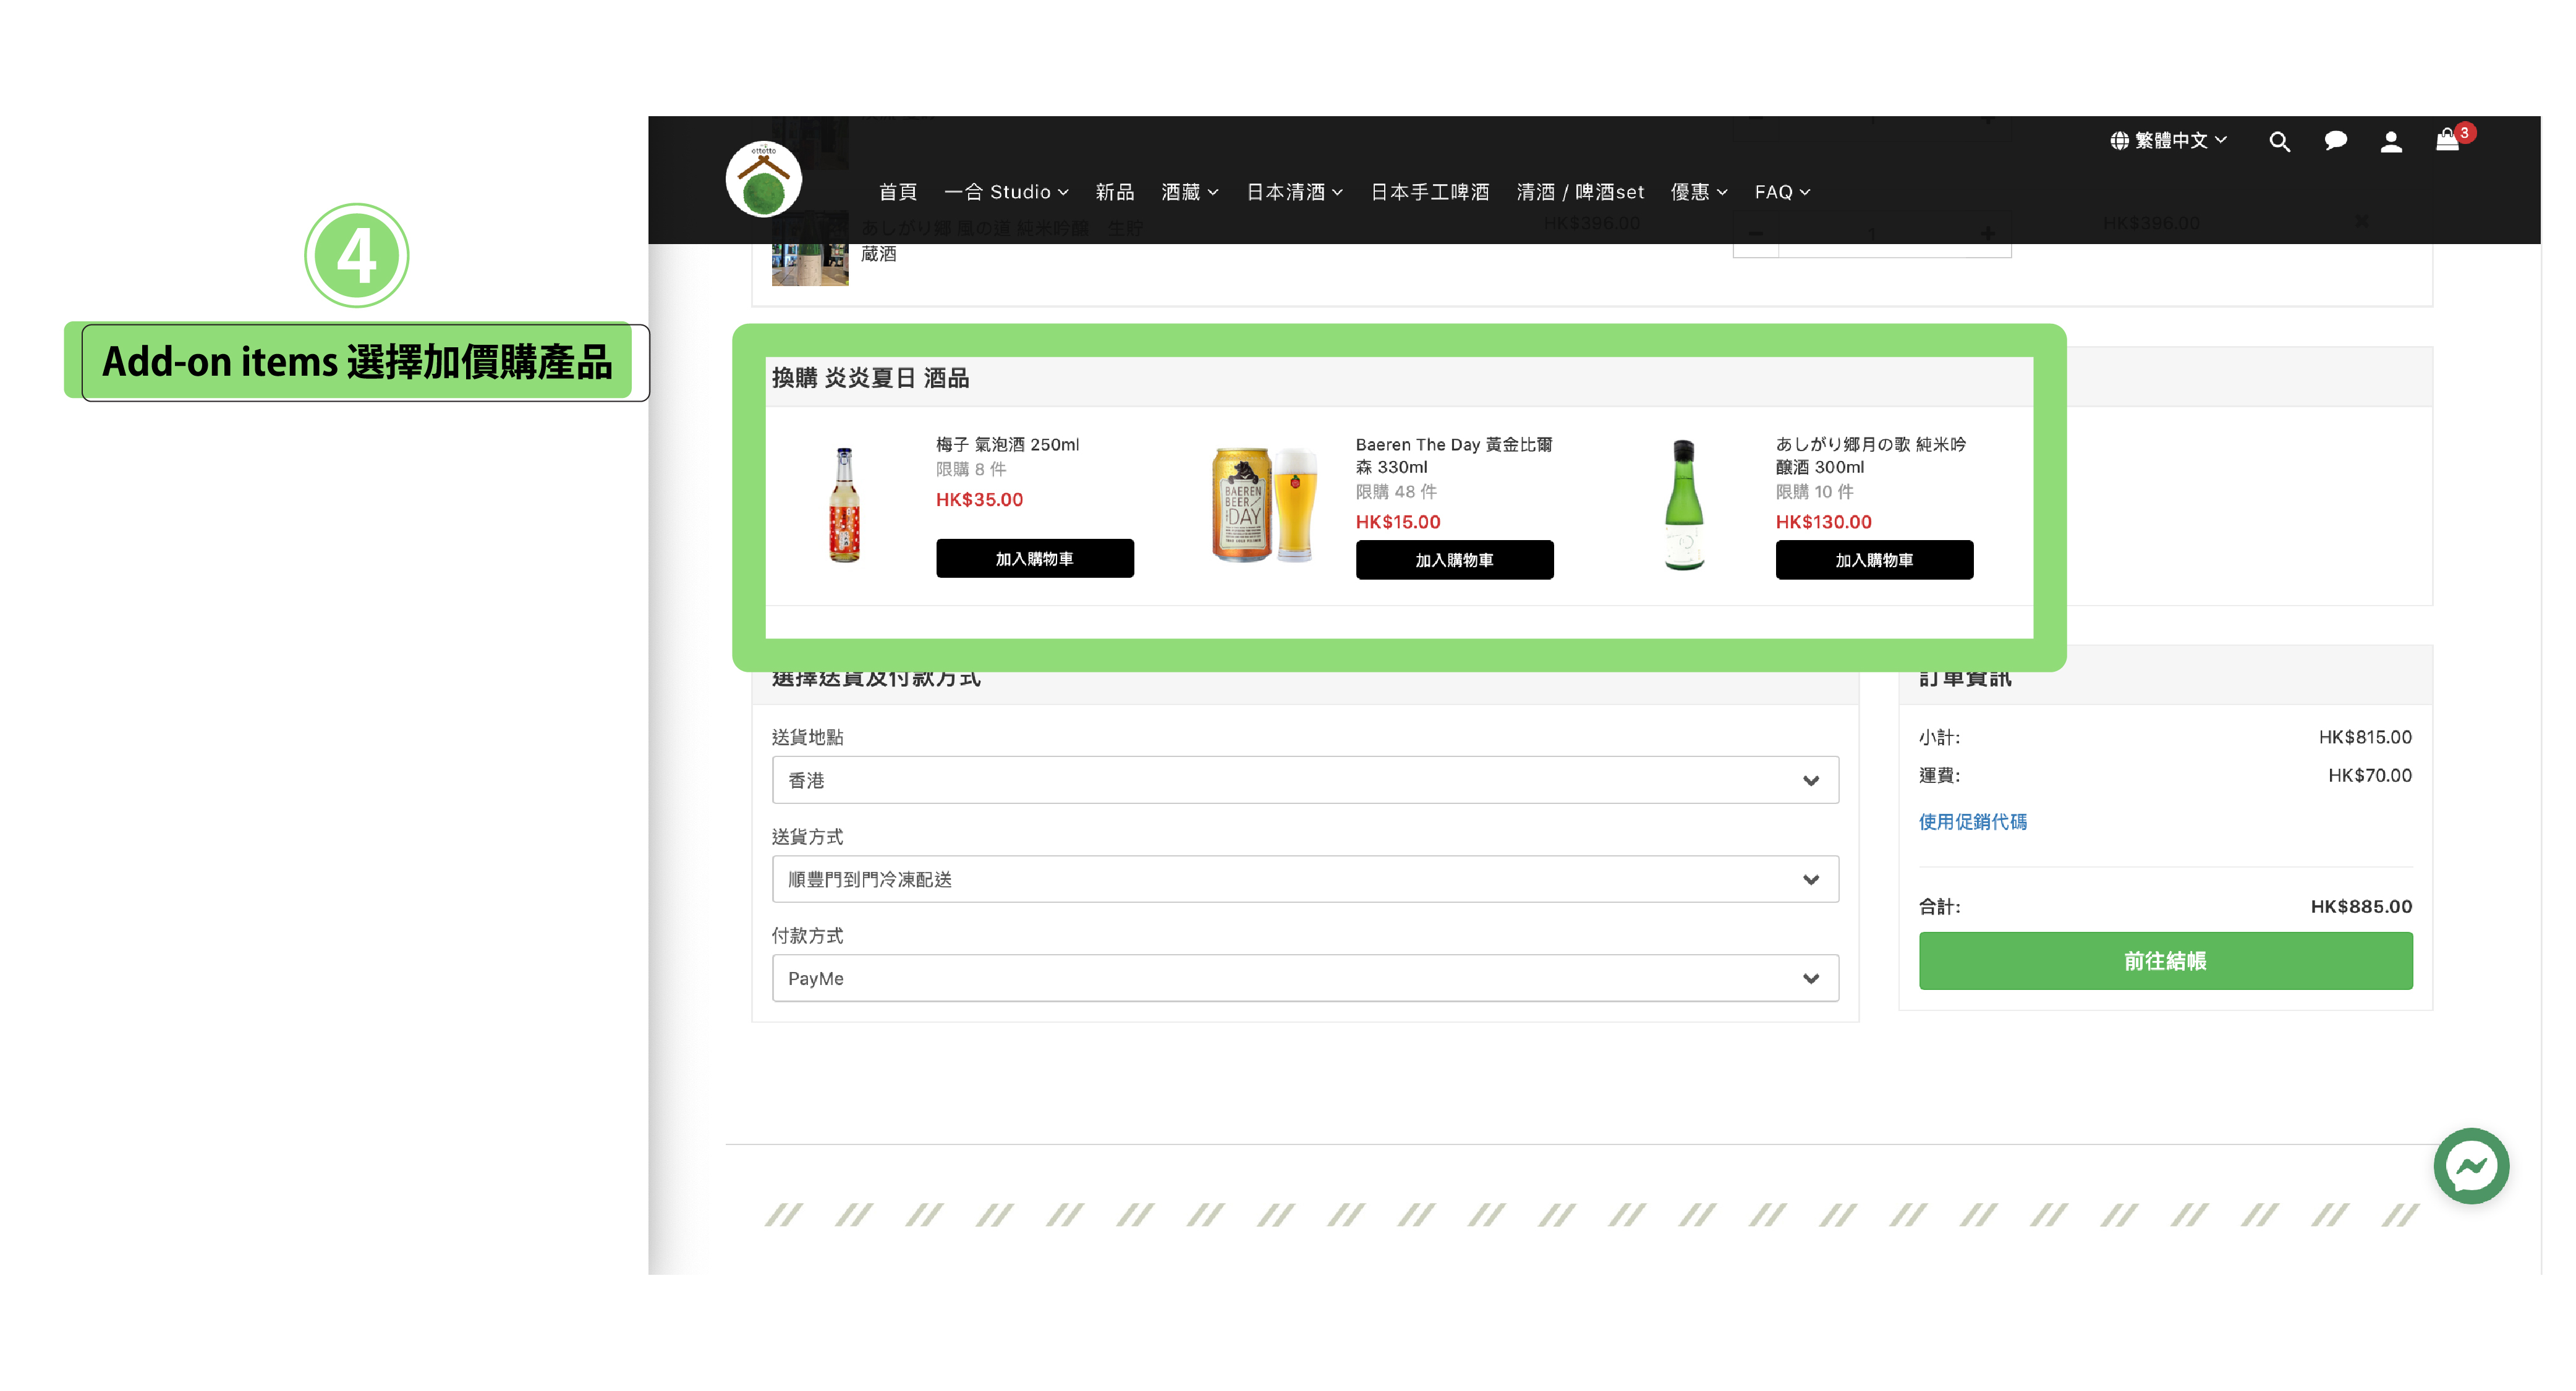Click the green 前往結帳 checkout button
The image size is (2576, 1391).
pyautogui.click(x=2165, y=962)
